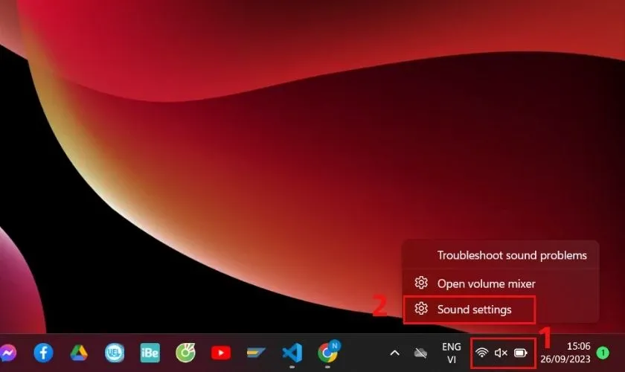Open Google Chrome from taskbar

pyautogui.click(x=327, y=352)
